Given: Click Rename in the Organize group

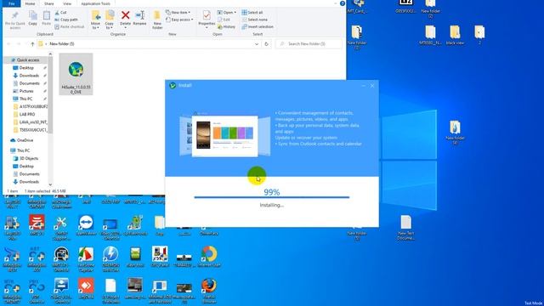Looking at the screenshot, I should coord(139,18).
